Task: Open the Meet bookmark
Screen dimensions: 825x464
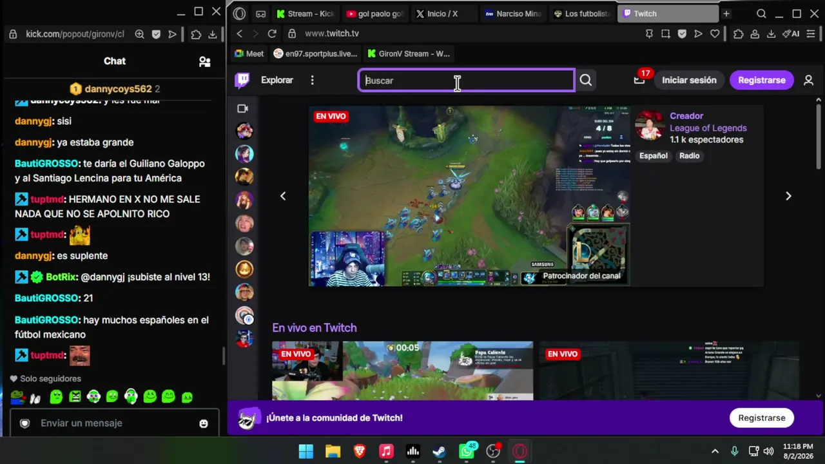Action: click(x=249, y=53)
